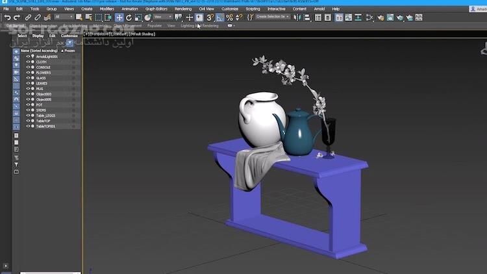The image size is (487, 274).
Task: Click the Use Pivot Point Center icon
Action: [x=178, y=18]
